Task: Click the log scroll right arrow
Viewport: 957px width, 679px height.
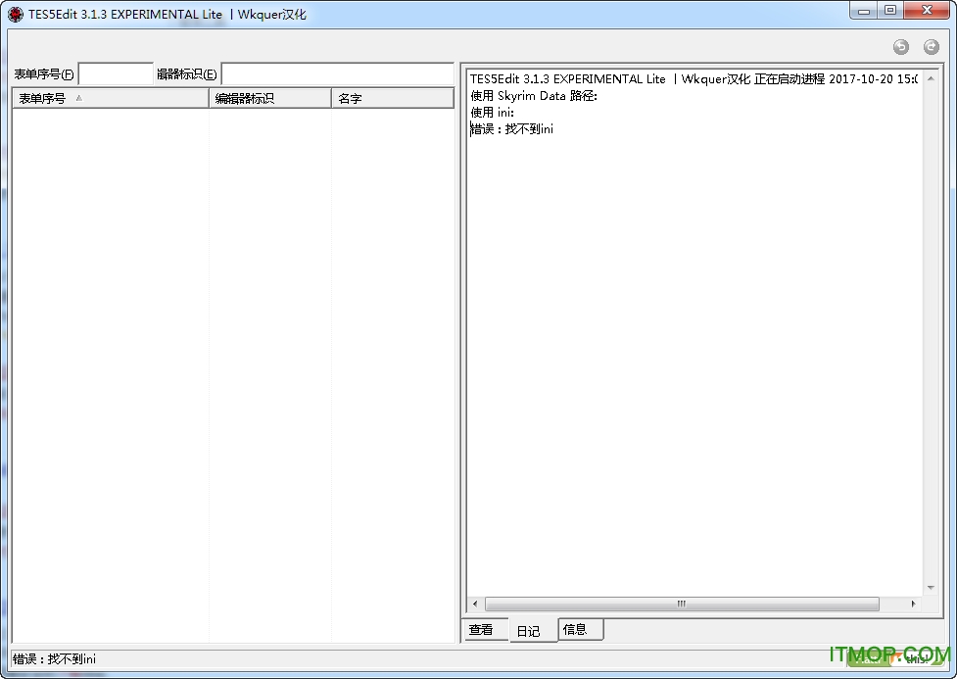Action: pos(913,604)
